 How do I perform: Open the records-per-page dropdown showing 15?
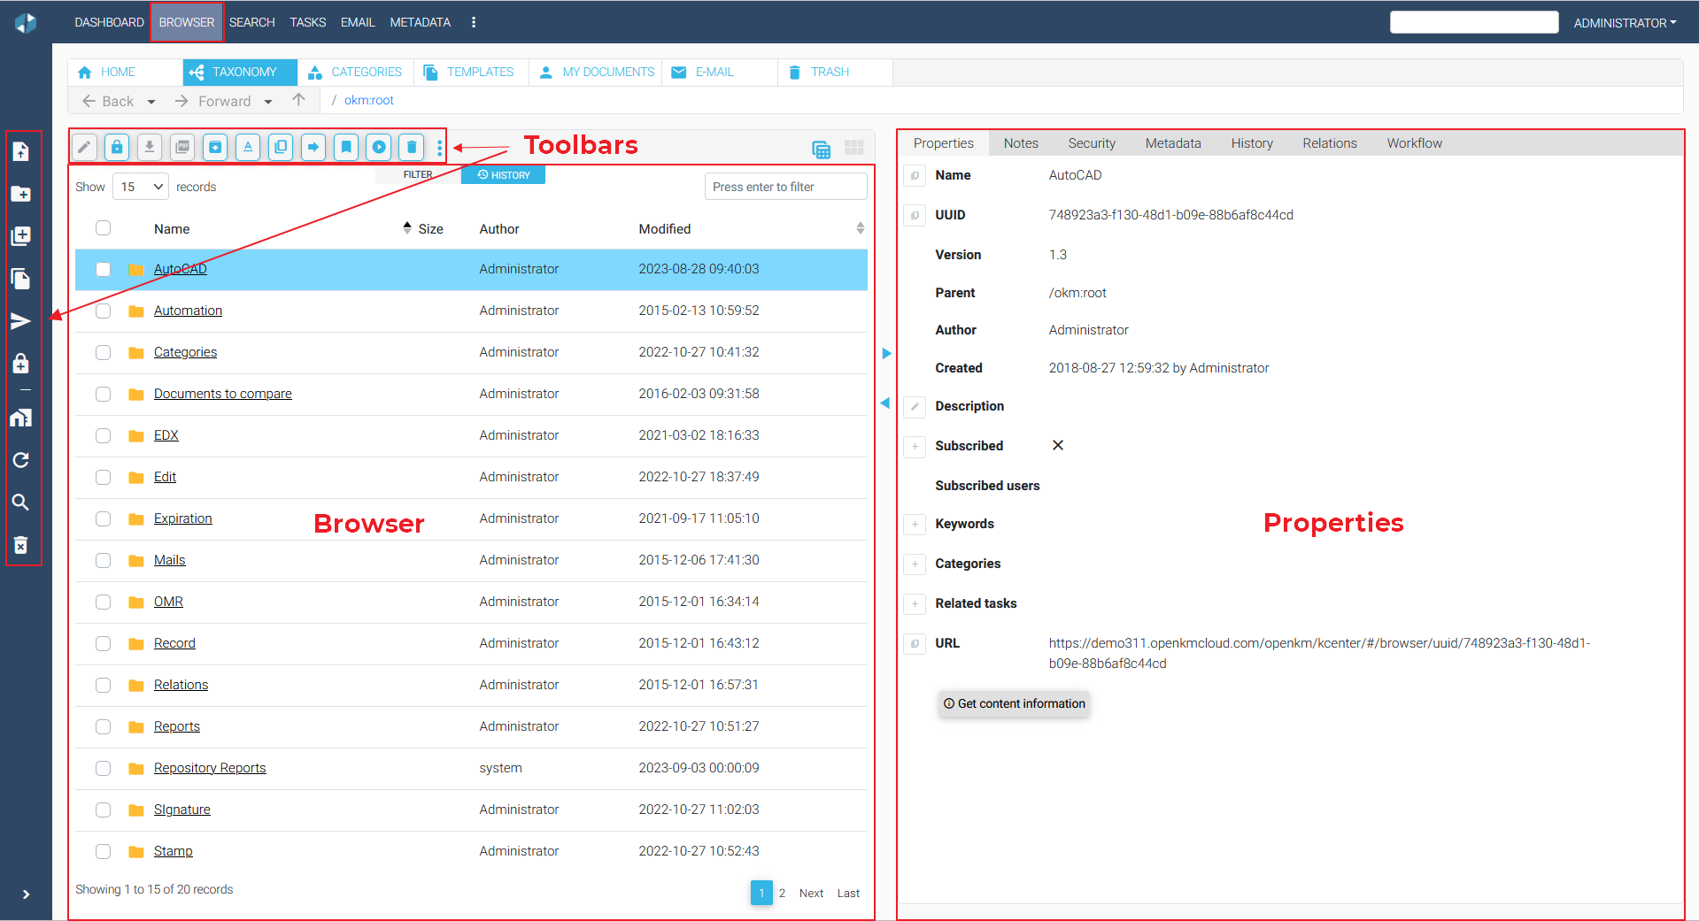point(142,187)
